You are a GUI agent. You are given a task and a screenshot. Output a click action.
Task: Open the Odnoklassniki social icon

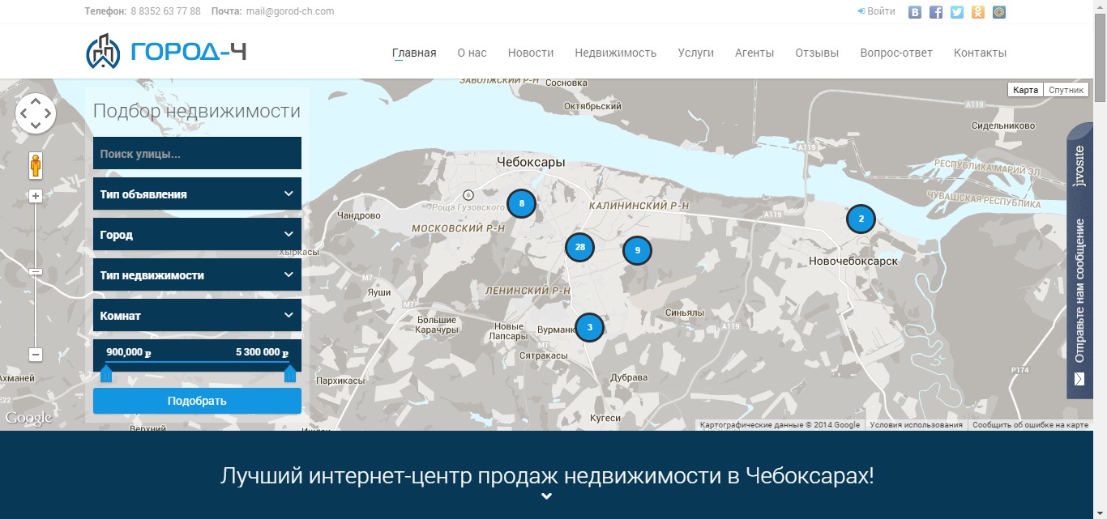[978, 12]
